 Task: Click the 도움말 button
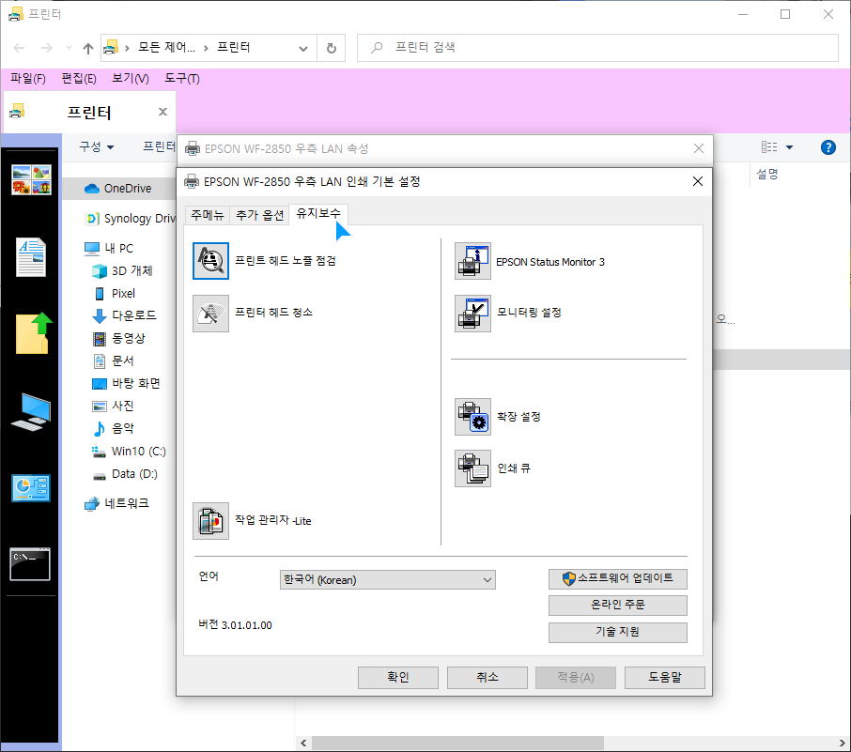pyautogui.click(x=665, y=678)
